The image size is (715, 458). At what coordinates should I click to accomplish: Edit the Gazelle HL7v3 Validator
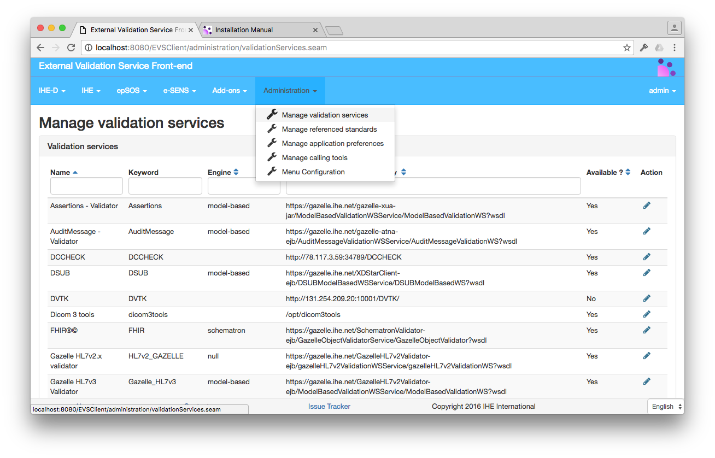pos(647,381)
